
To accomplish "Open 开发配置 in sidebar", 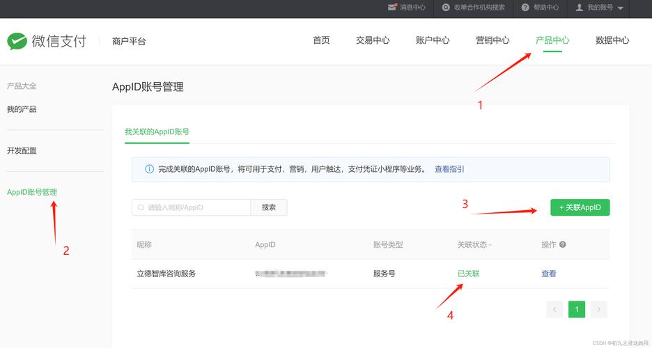I will [x=22, y=151].
